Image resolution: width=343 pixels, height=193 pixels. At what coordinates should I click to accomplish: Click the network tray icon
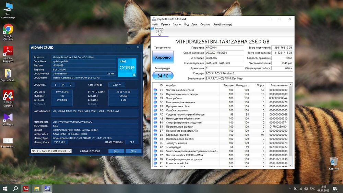tap(301, 189)
